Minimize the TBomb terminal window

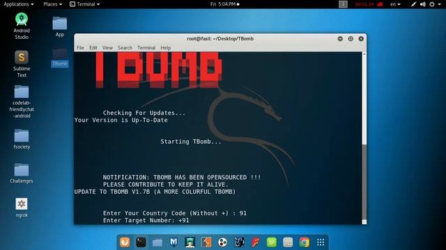tap(340, 39)
